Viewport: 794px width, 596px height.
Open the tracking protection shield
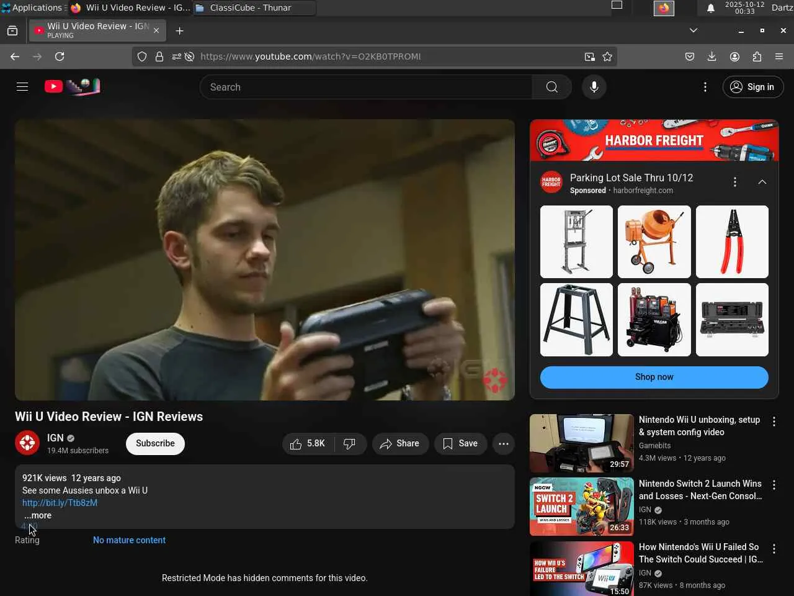(142, 56)
